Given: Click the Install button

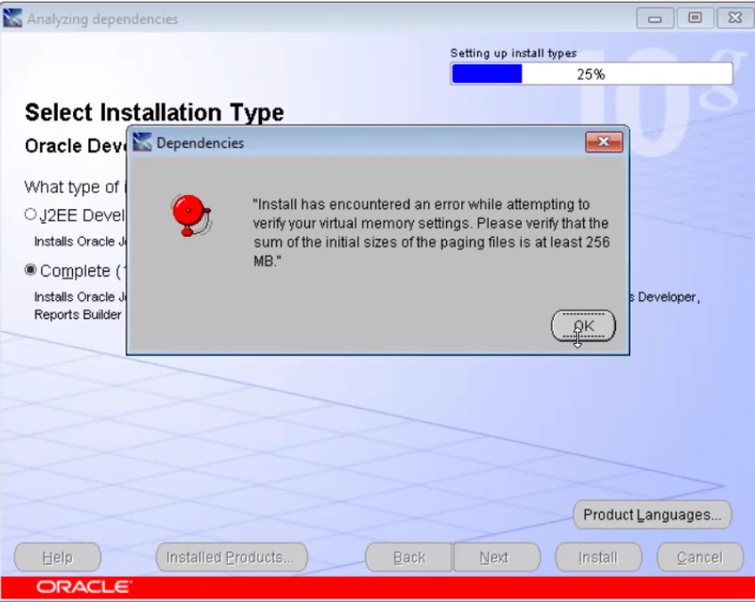Looking at the screenshot, I should (598, 557).
